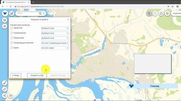Open the three-dot search options menu
Image resolution: width=181 pixels, height=101 pixels.
click(44, 13)
